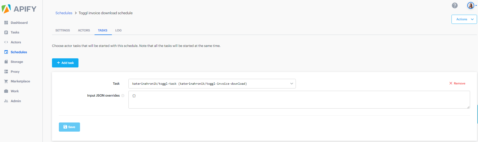Click the Storage icon in sidebar
The width and height of the screenshot is (478, 142).
(6, 62)
